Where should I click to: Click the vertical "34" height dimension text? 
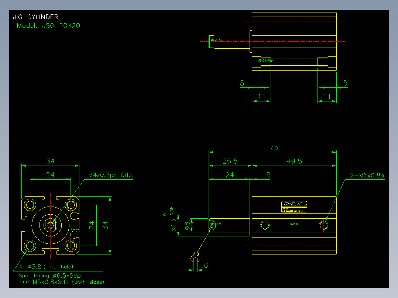coord(105,225)
